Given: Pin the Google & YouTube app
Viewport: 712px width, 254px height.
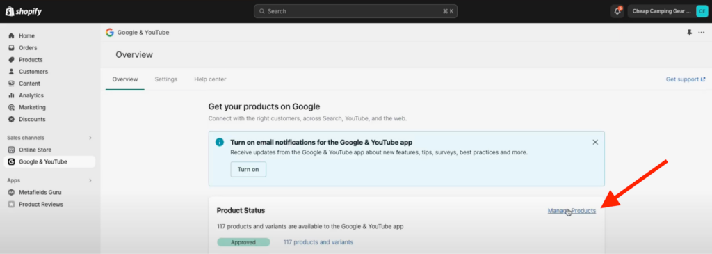Looking at the screenshot, I should coord(689,32).
